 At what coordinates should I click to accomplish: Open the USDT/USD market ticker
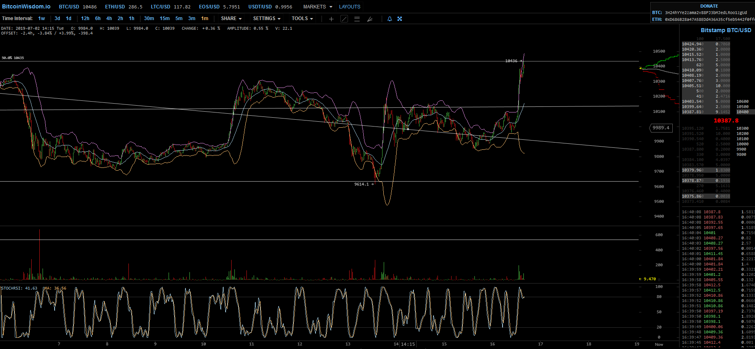coord(270,7)
